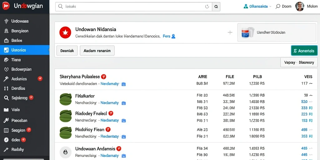Switch to the Alaclam renanim tab

[97, 51]
